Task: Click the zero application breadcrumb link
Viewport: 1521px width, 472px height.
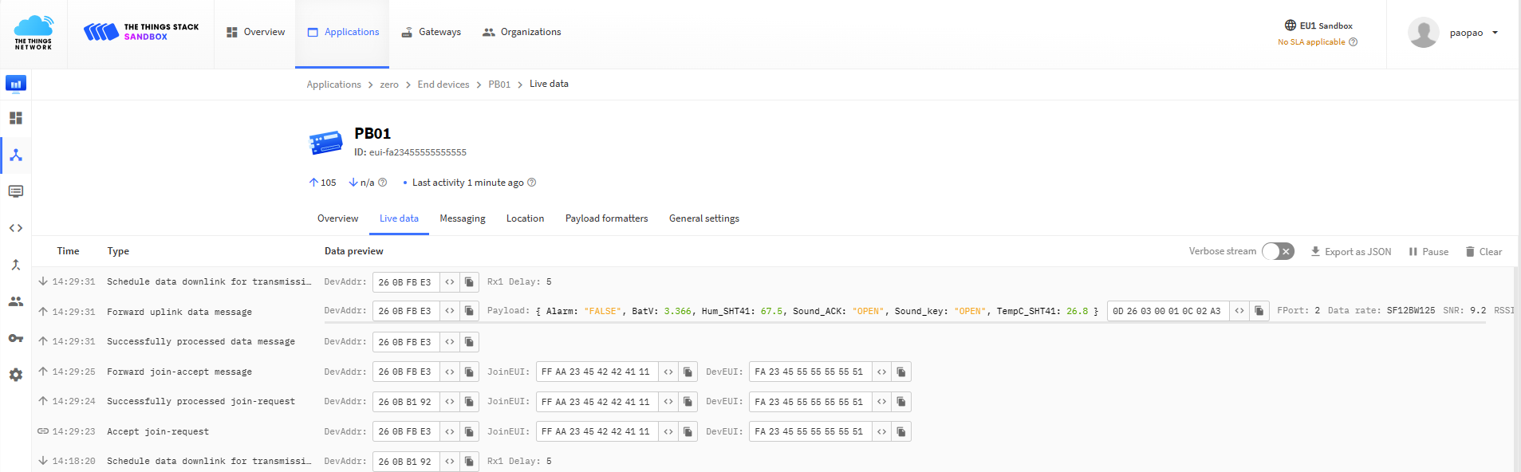Action: (389, 85)
